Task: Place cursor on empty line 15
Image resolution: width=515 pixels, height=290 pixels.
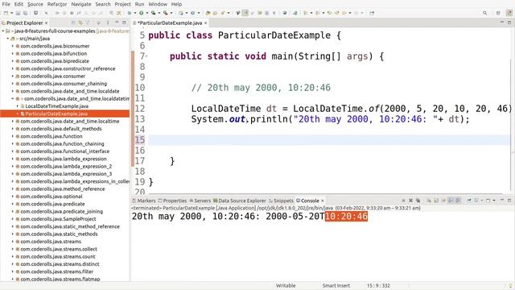Action: (x=328, y=139)
